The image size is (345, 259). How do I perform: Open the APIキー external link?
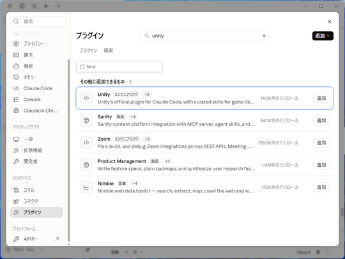click(x=57, y=239)
